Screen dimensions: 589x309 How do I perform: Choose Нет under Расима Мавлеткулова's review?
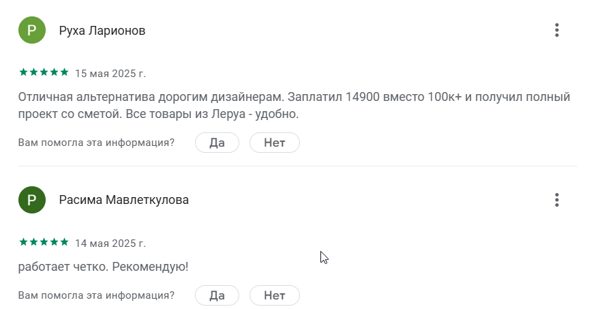274,295
